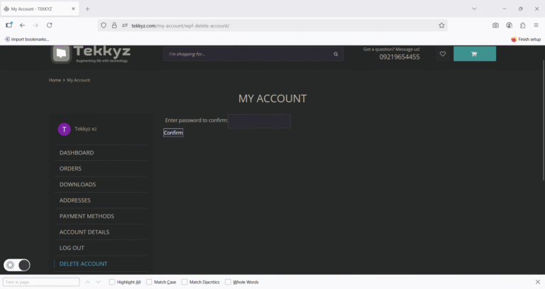Open the extensions puzzle icon
The height and width of the screenshot is (289, 545).
point(522,25)
